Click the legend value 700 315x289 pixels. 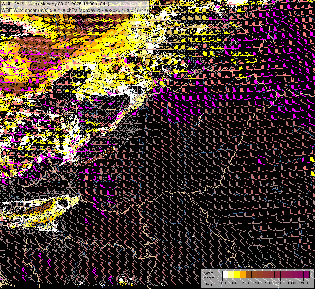257,283
